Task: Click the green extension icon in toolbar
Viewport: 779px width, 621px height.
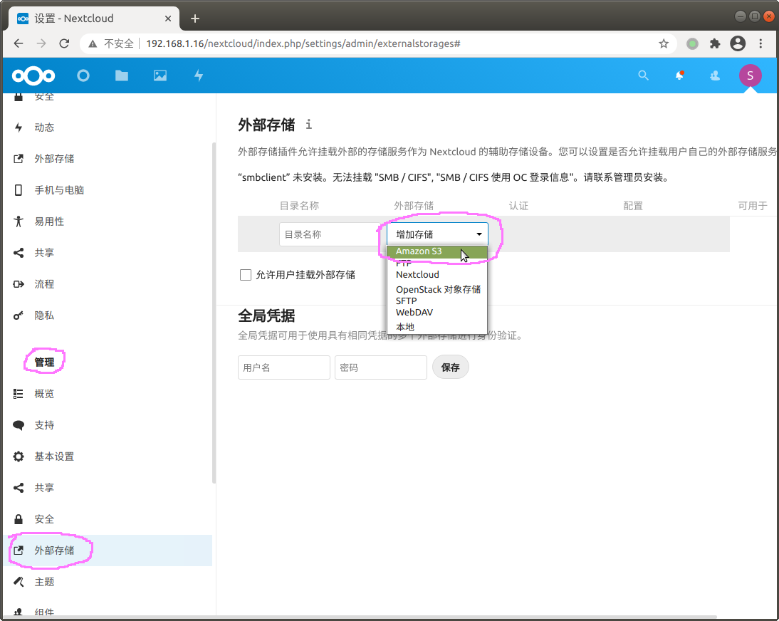Action: click(x=692, y=43)
